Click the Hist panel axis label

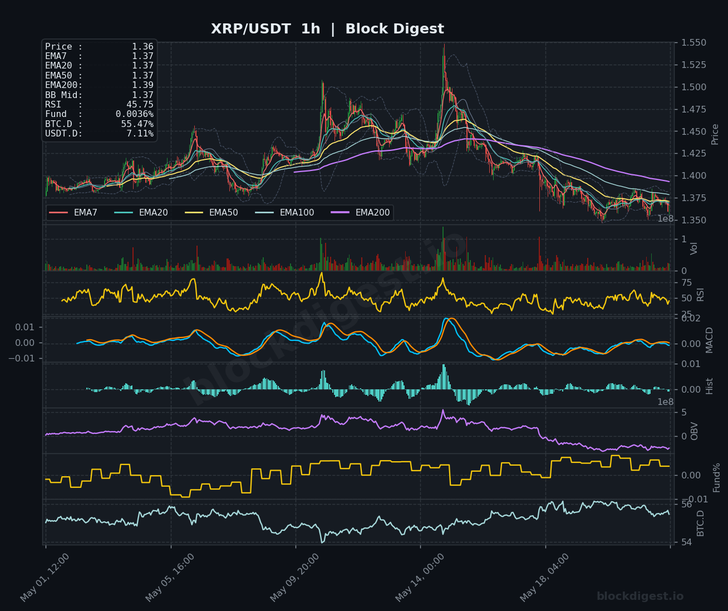pos(710,386)
